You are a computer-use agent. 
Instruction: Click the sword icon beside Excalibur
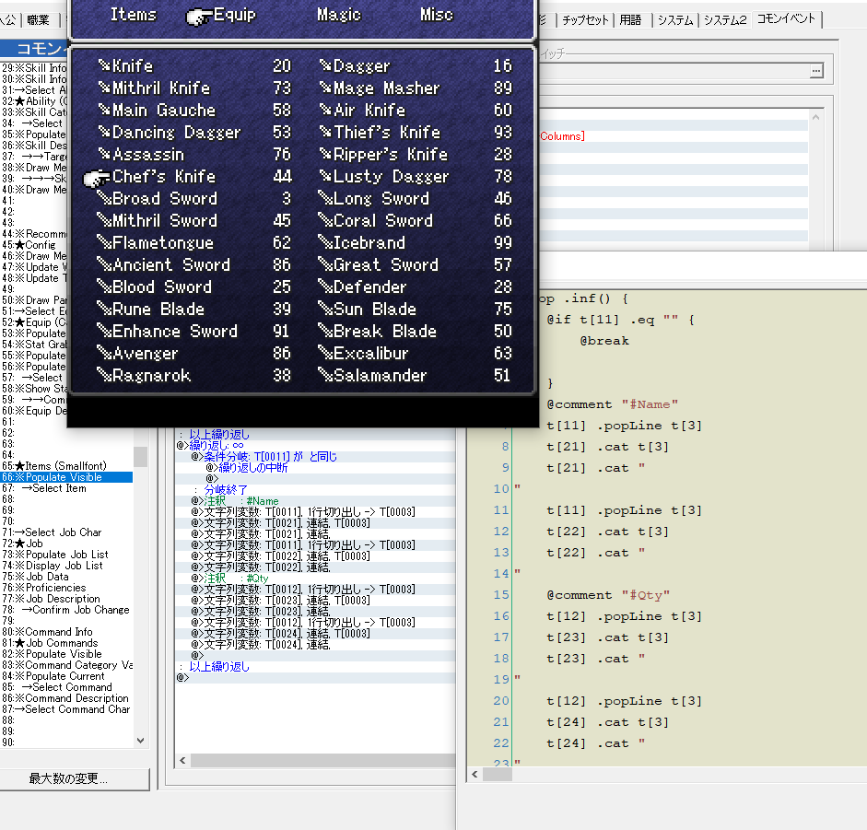pyautogui.click(x=325, y=354)
